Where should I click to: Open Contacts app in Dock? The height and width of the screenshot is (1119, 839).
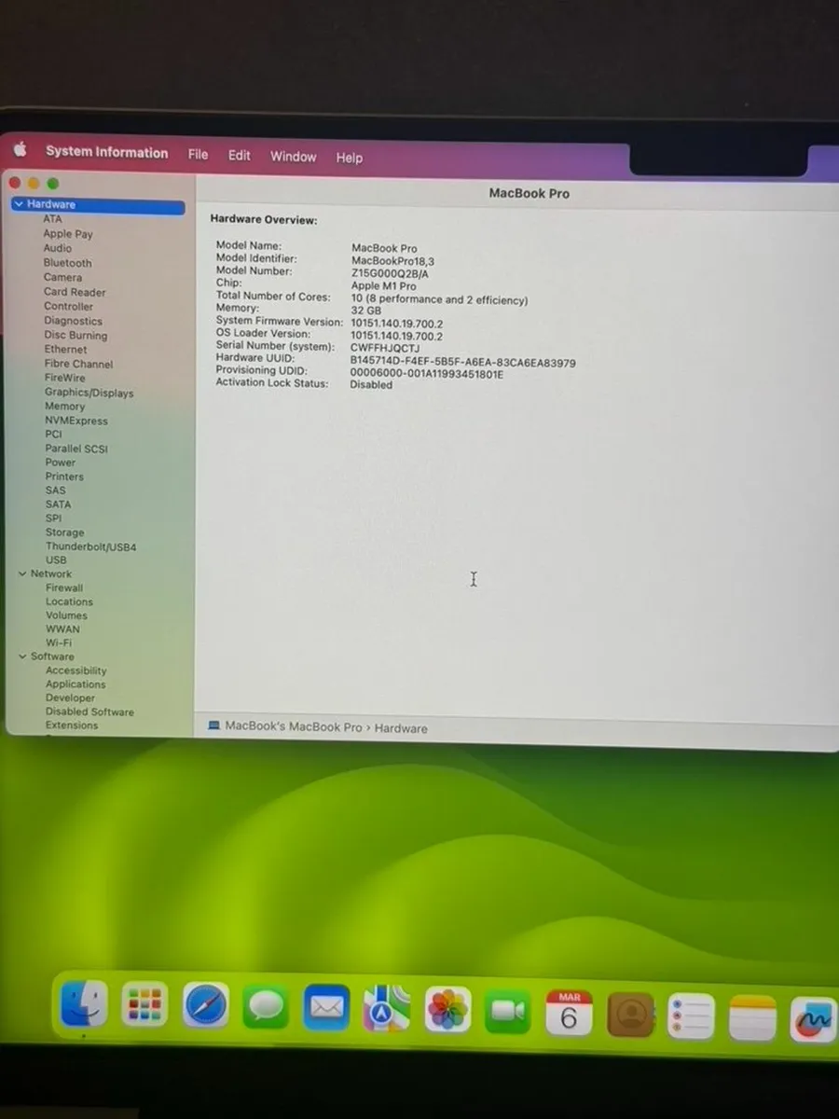click(630, 1015)
